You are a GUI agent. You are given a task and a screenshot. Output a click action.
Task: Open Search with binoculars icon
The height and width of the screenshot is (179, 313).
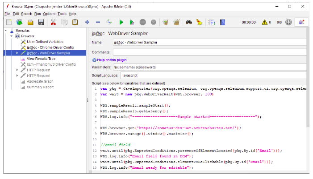188,22
